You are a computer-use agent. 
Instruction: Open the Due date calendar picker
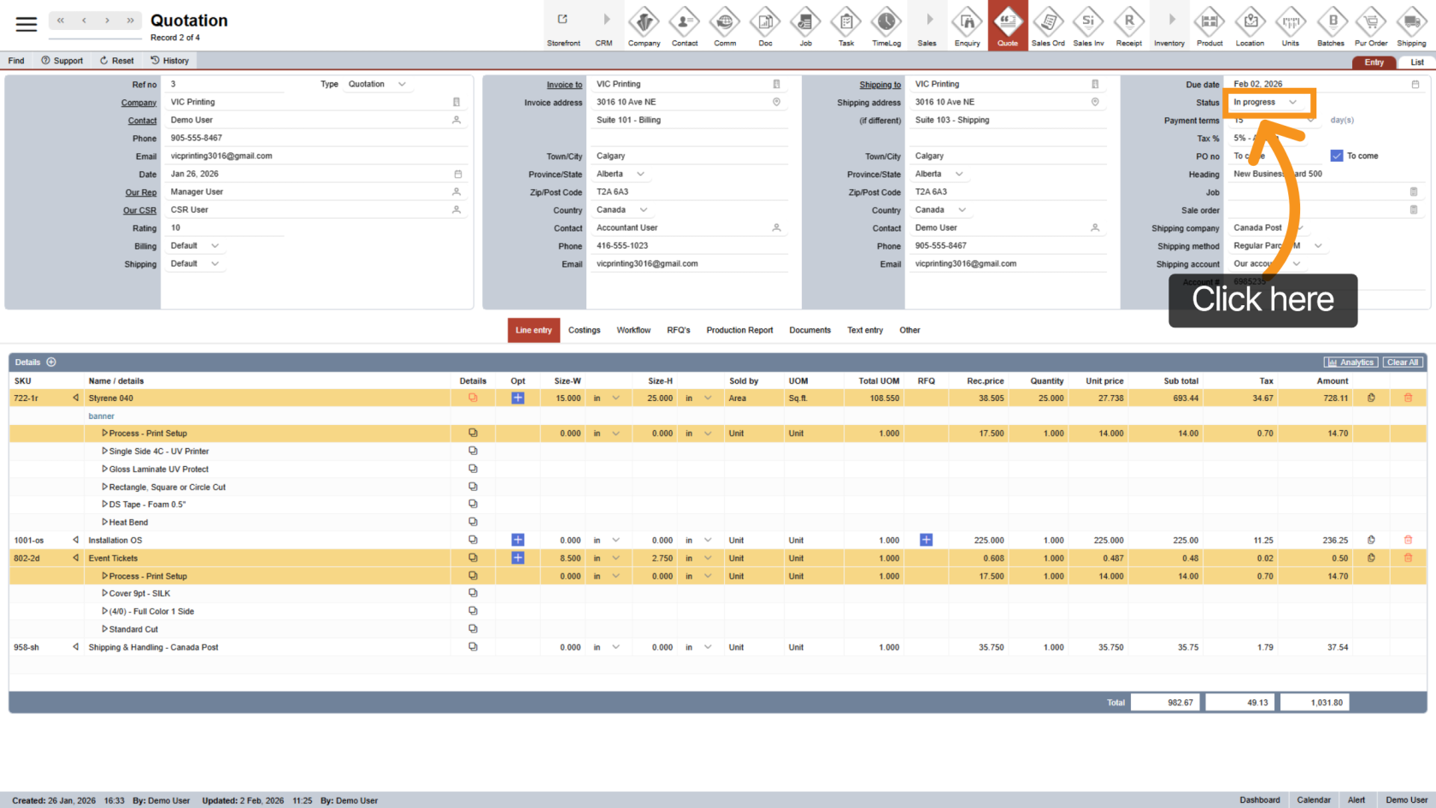tap(1415, 85)
